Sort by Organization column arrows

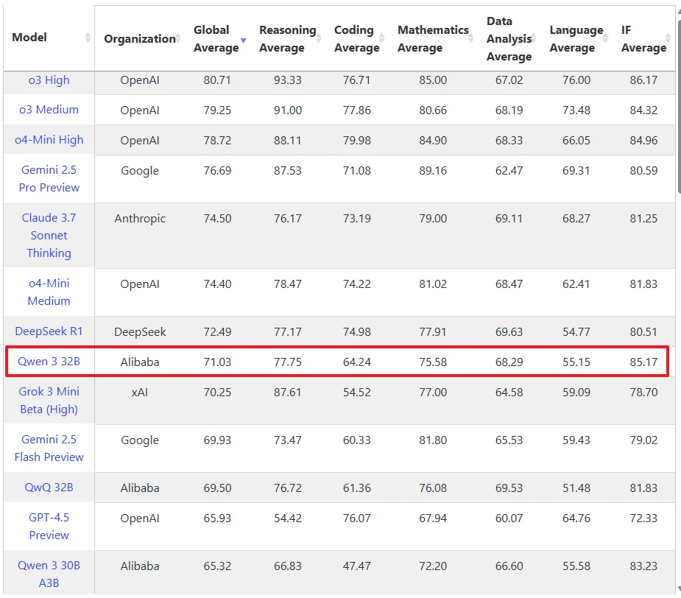click(x=178, y=38)
